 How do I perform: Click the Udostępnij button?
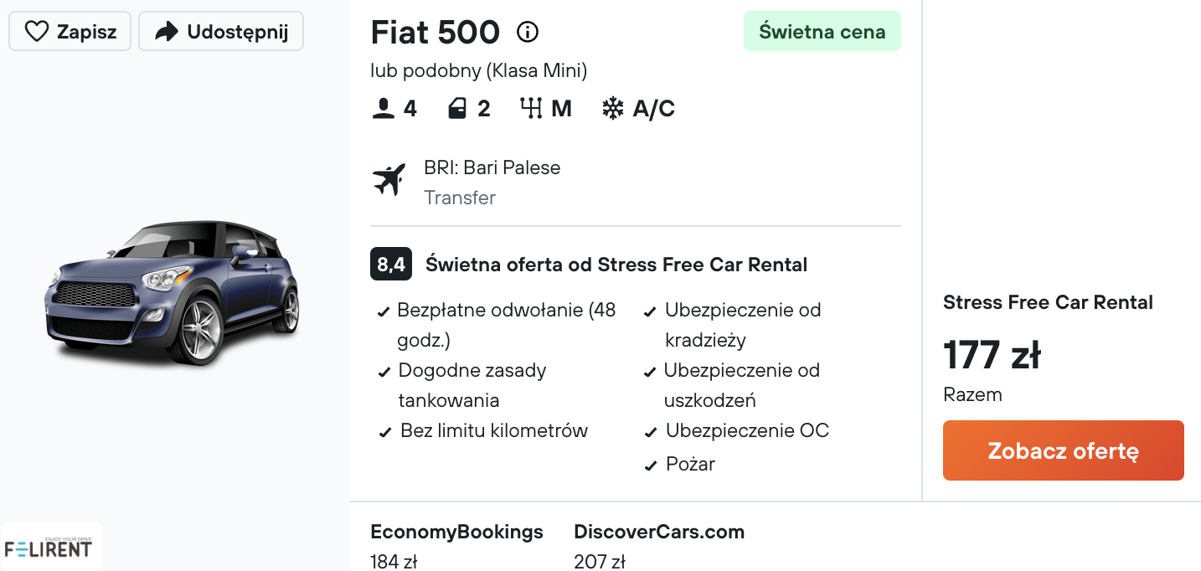pyautogui.click(x=221, y=32)
